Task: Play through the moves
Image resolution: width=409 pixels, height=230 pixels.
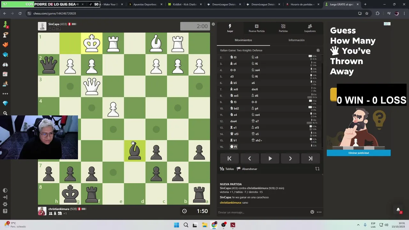Action: (x=270, y=158)
